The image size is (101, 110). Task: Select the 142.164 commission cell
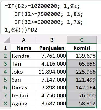pyautogui.click(x=82, y=87)
